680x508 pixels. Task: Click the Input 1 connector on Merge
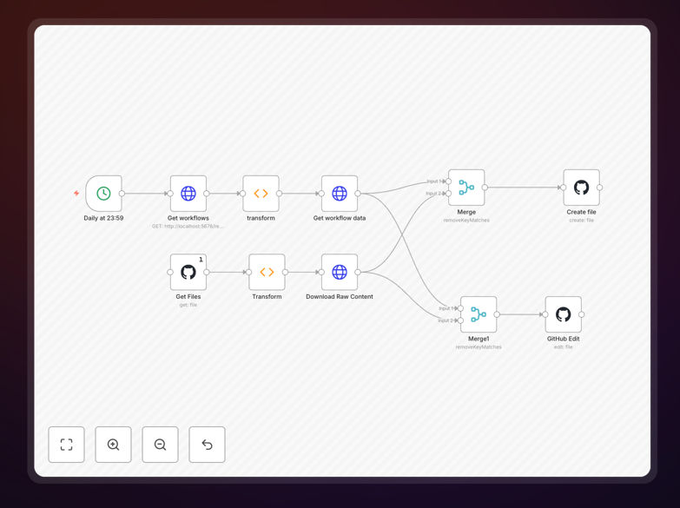point(448,181)
